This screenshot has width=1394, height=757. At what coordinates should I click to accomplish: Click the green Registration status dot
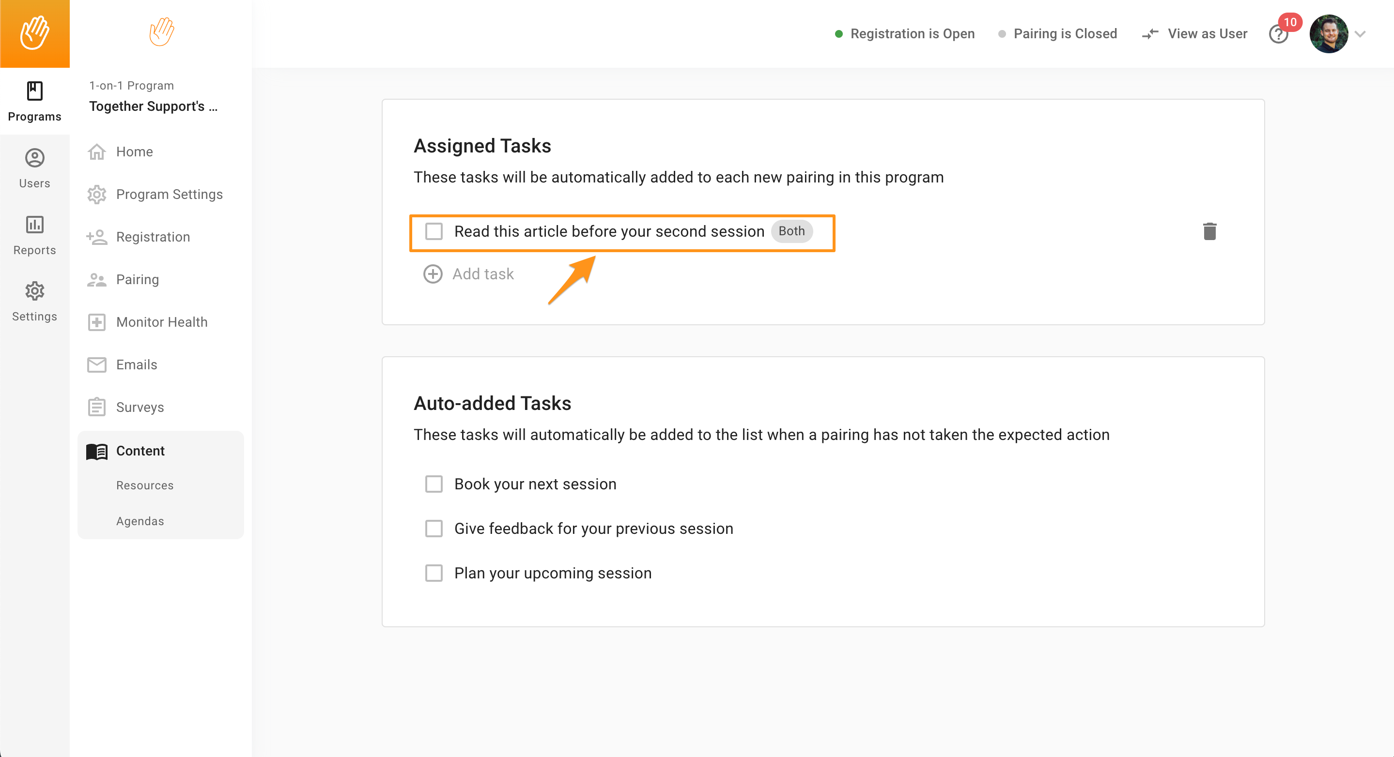coord(838,34)
